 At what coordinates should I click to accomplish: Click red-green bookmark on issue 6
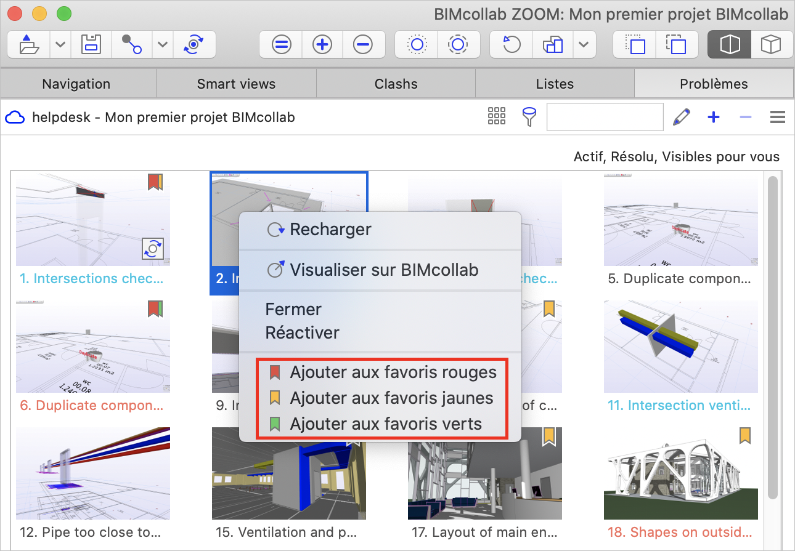tap(155, 308)
